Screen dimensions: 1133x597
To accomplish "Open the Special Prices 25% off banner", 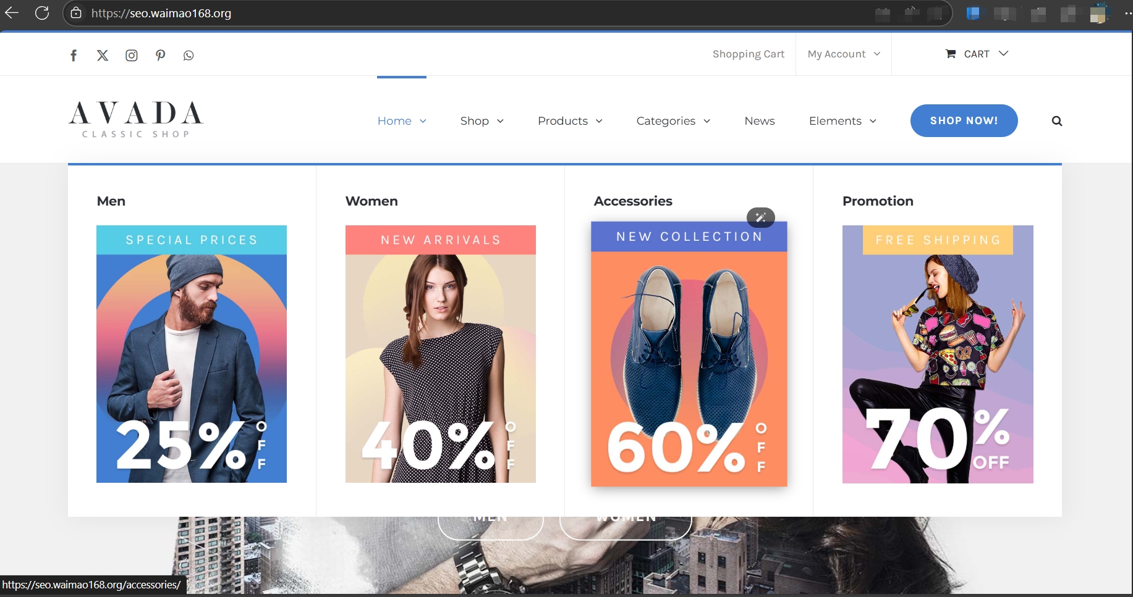I will (192, 354).
